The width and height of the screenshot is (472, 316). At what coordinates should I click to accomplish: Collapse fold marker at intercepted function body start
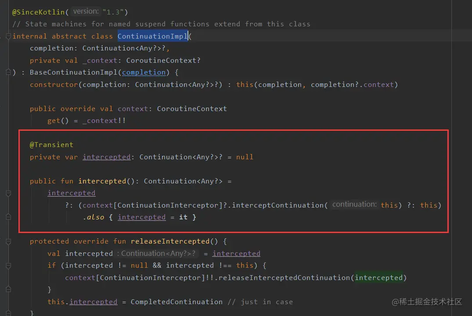pos(8,193)
